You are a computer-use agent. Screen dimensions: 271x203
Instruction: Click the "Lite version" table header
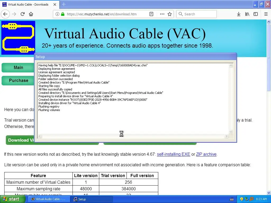(86, 176)
